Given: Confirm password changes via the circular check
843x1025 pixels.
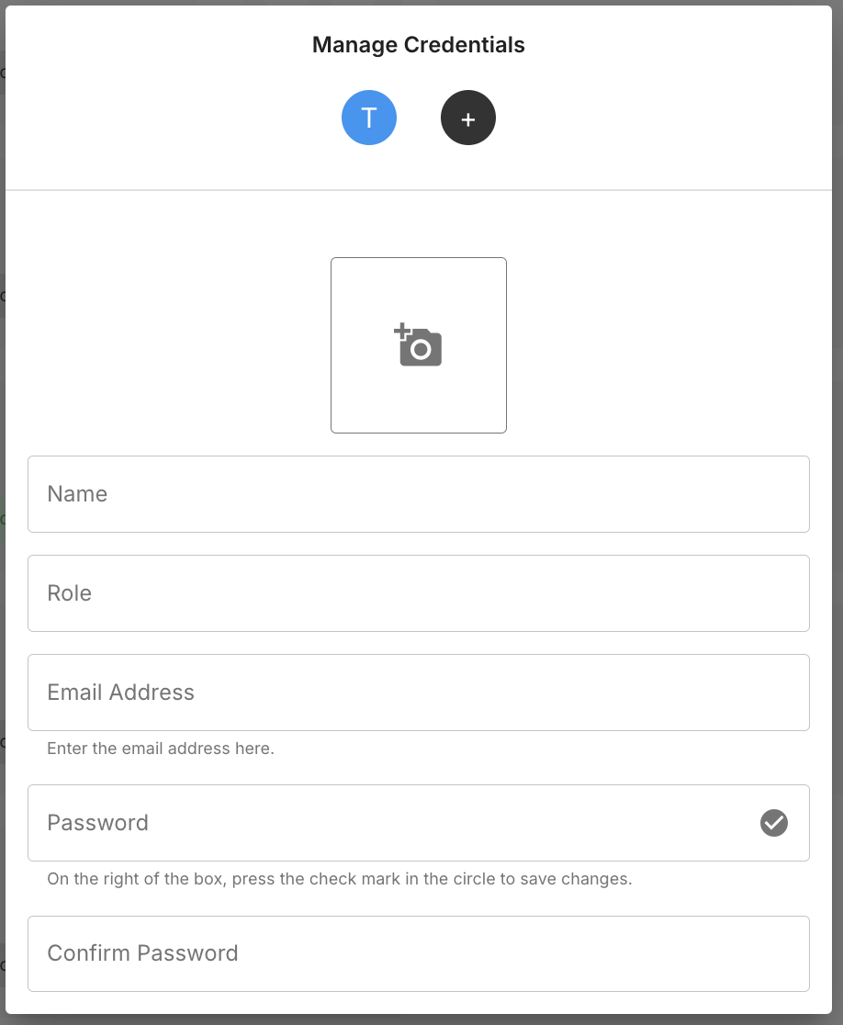Looking at the screenshot, I should pyautogui.click(x=774, y=823).
